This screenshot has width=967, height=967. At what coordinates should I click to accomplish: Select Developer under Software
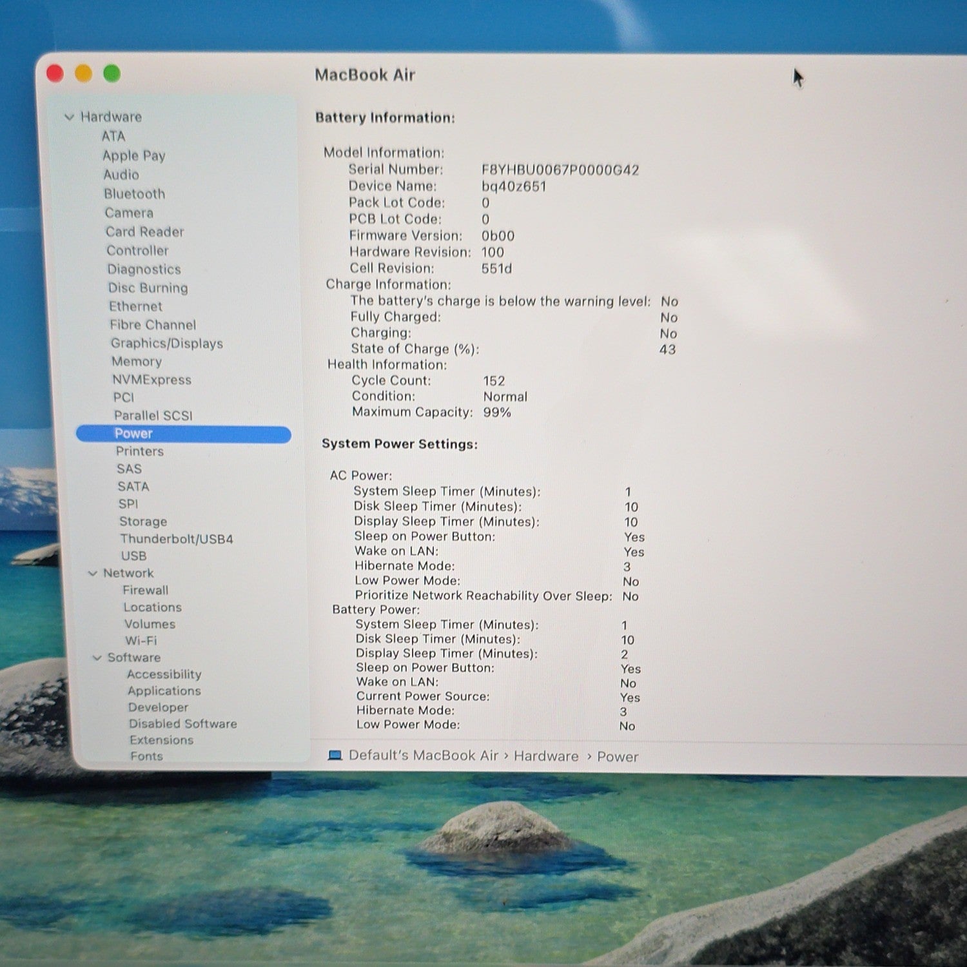click(159, 707)
